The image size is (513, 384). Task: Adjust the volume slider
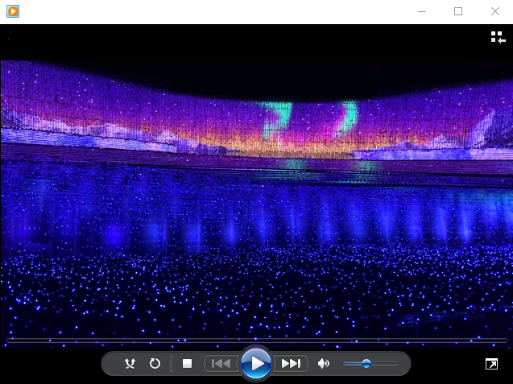tap(370, 363)
